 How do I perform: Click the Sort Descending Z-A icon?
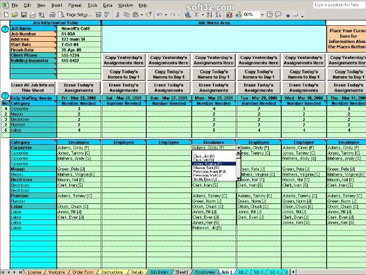(x=218, y=15)
